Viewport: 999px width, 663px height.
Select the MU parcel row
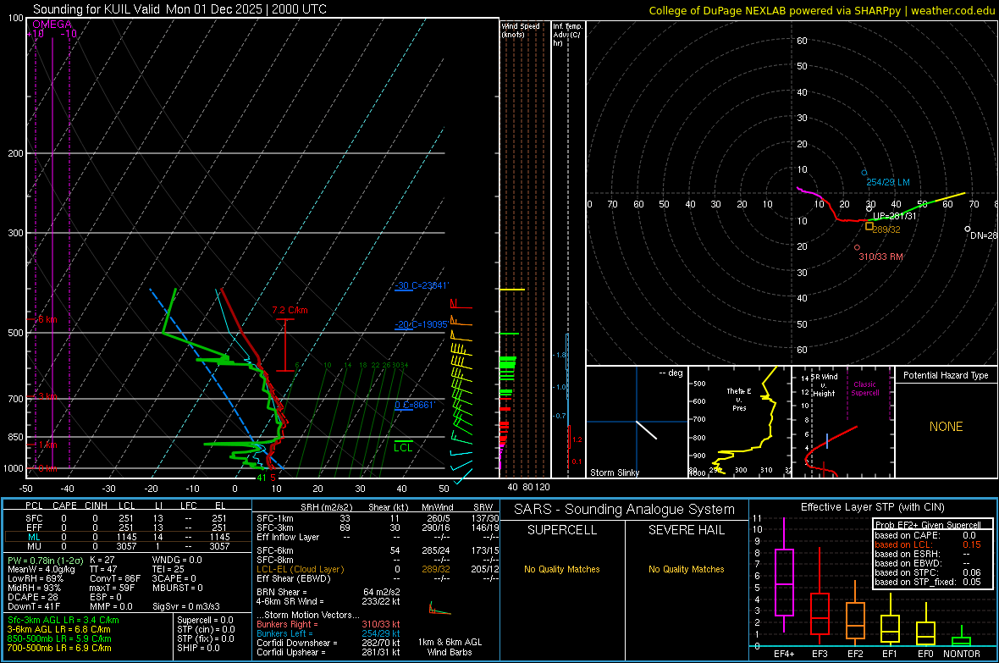click(x=128, y=546)
